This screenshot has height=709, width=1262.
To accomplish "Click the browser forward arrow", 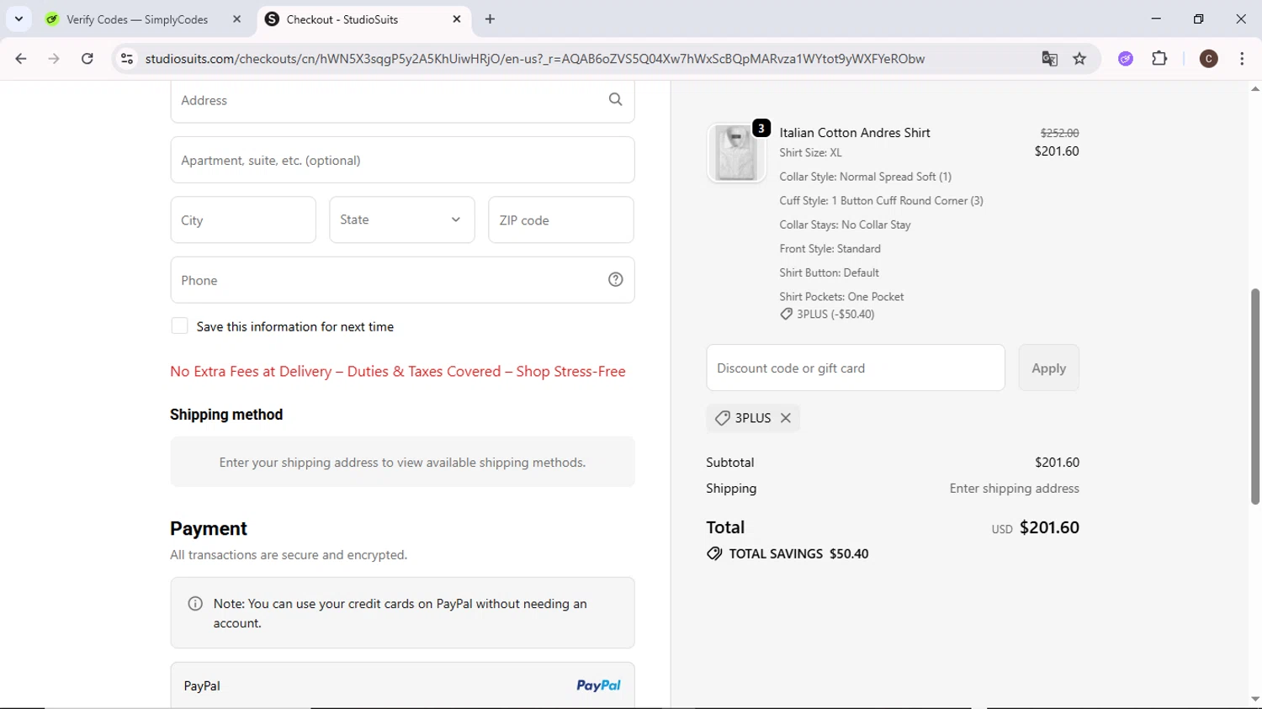I will pos(54,59).
